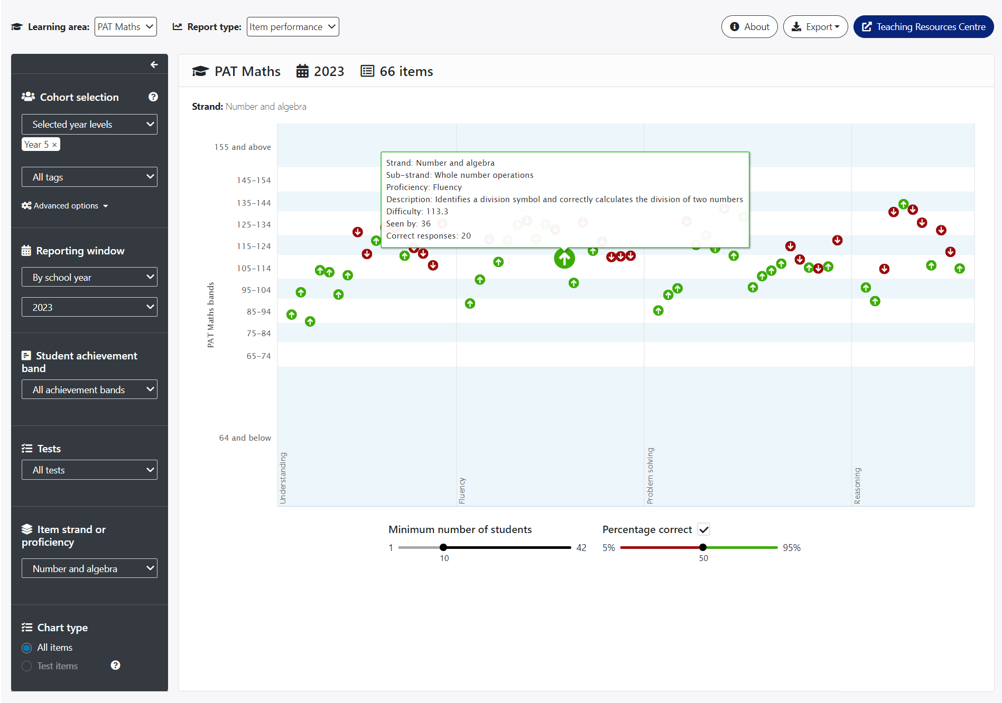1002x703 pixels.
Task: Expand the All achievement bands dropdown
Action: click(x=89, y=389)
